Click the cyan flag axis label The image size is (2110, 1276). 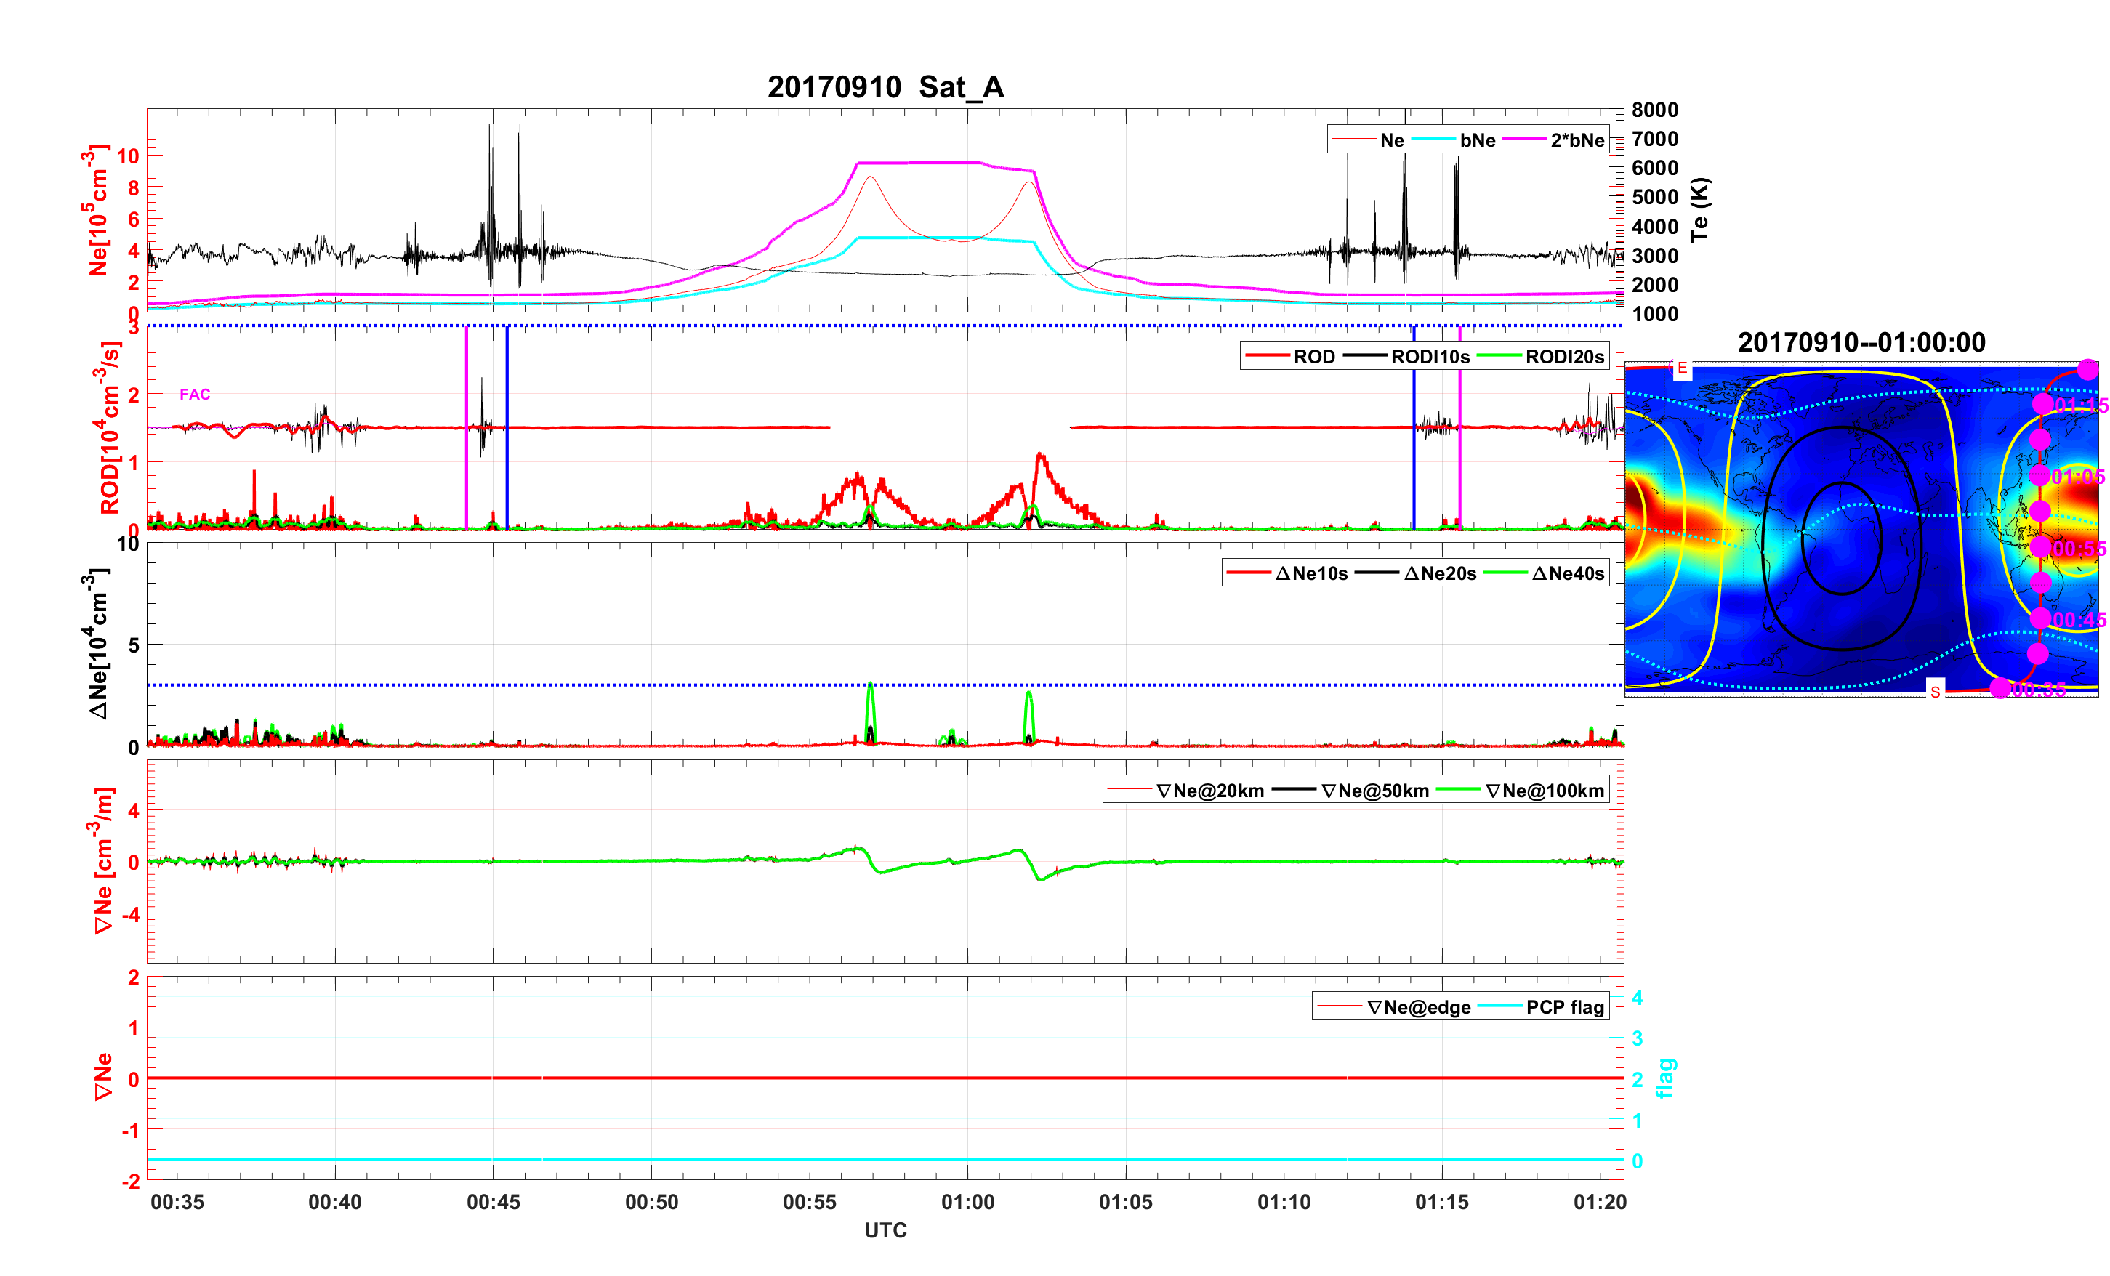pyautogui.click(x=1666, y=1078)
